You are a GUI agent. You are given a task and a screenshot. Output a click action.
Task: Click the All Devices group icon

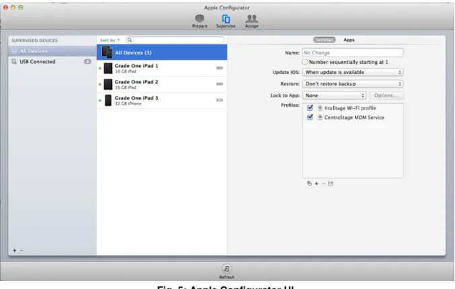click(x=107, y=52)
